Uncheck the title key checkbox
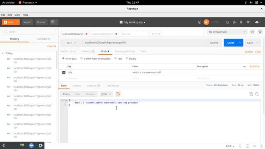This screenshot has height=149, width=265. pos(64,72)
